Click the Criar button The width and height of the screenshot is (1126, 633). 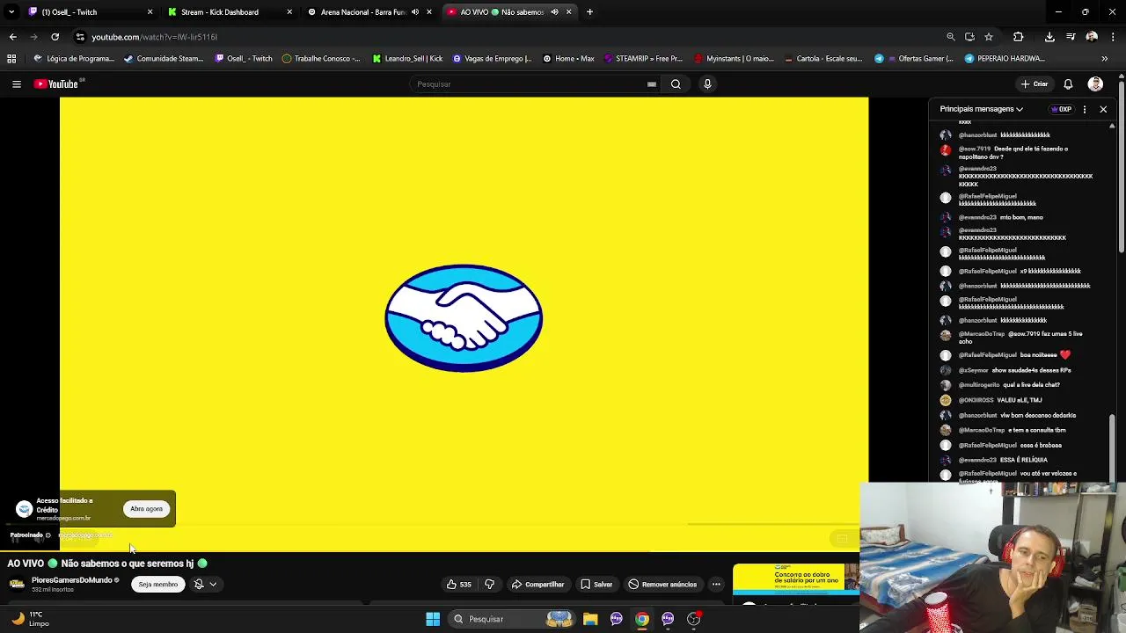pos(1035,84)
